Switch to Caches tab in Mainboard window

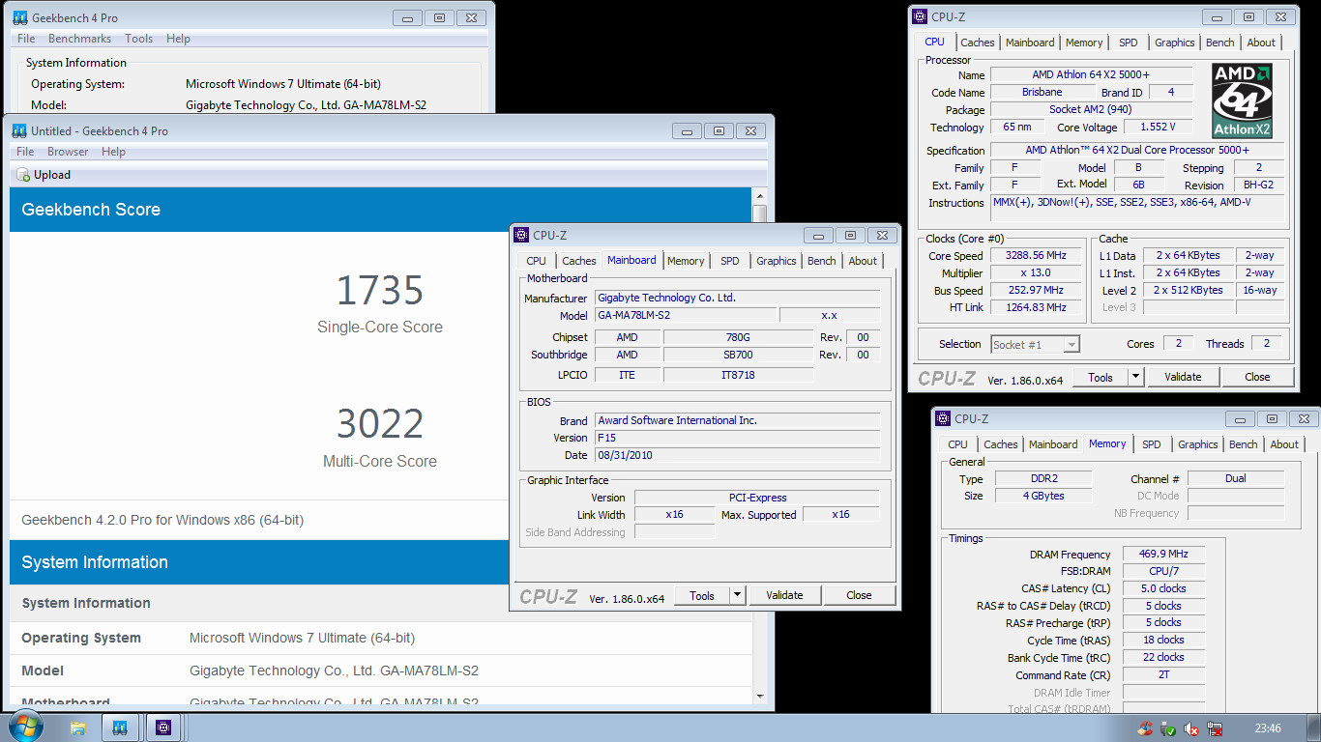point(579,261)
